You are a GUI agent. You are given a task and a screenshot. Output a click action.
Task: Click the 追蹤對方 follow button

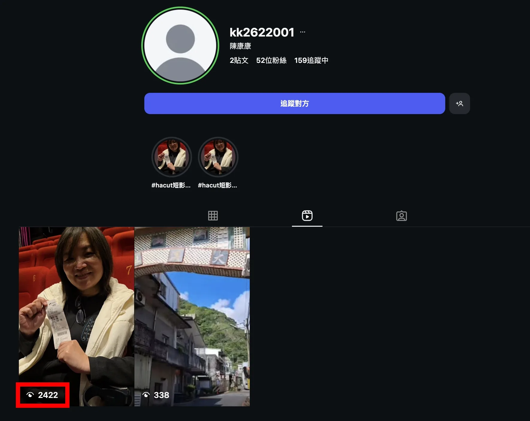point(295,103)
